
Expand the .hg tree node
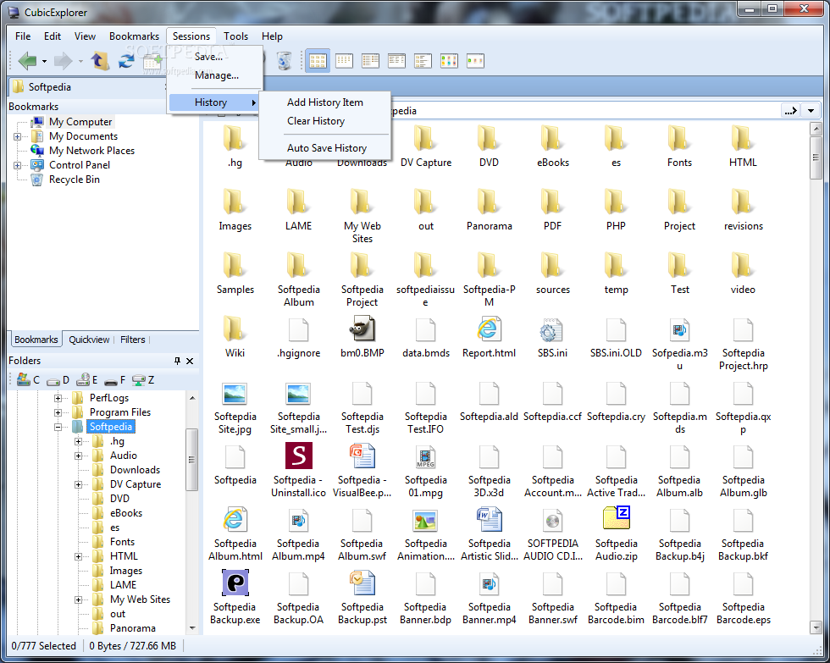78,441
